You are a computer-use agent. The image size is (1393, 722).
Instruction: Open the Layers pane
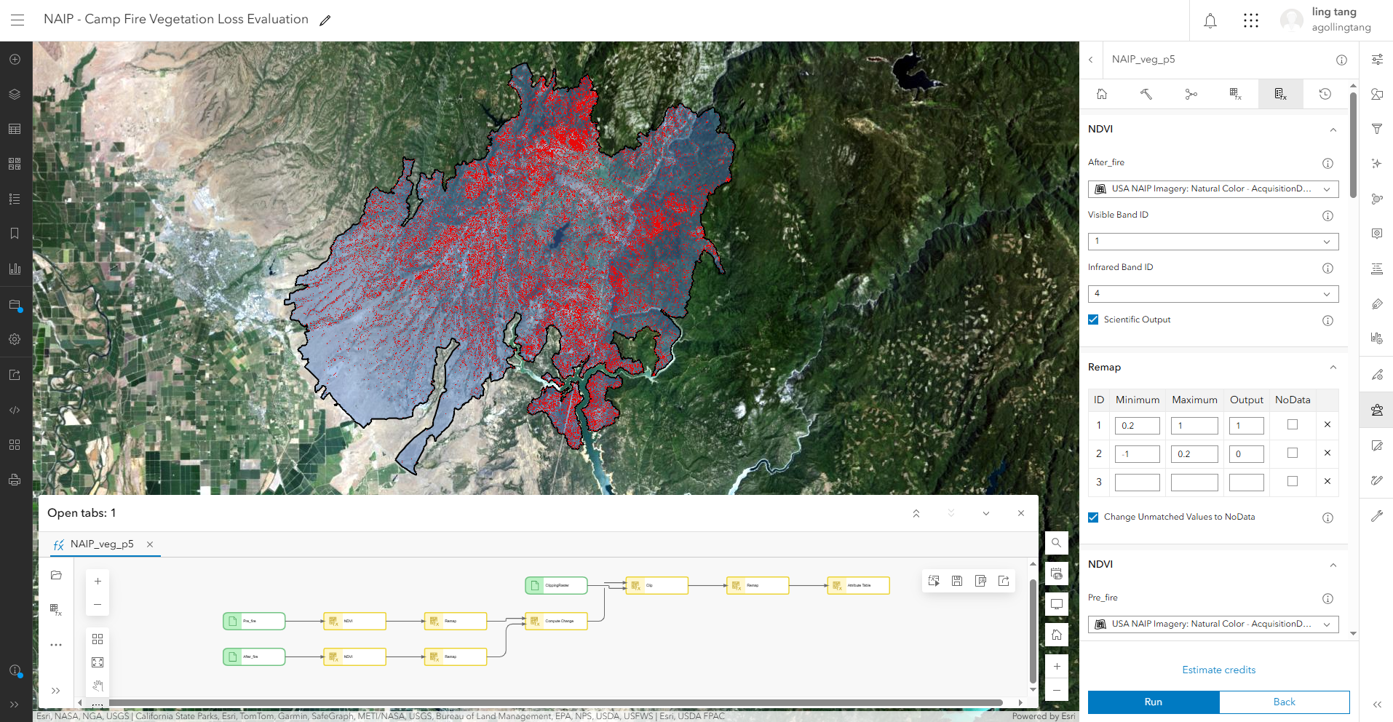[x=15, y=95]
